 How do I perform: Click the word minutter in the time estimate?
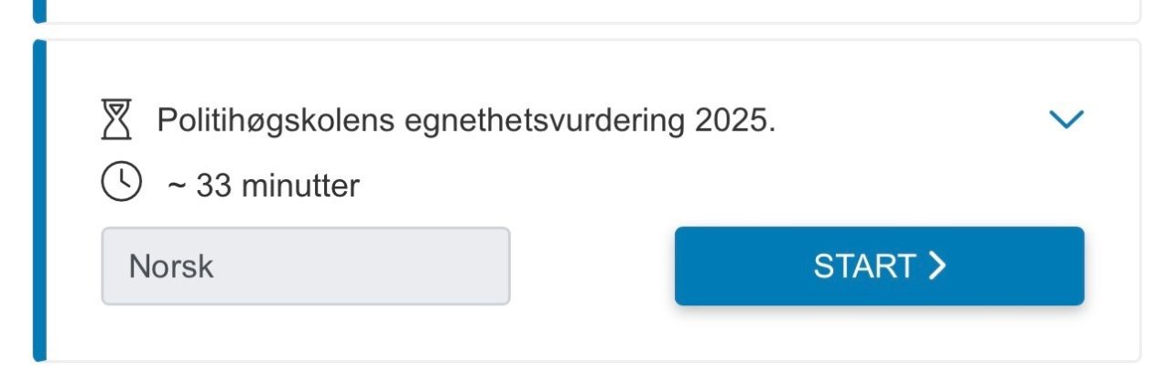point(300,186)
